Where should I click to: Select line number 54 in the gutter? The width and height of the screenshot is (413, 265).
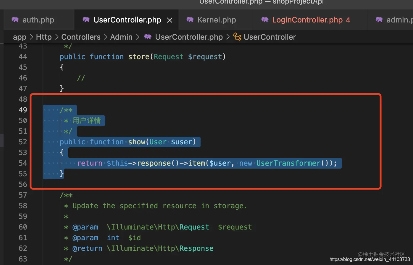pyautogui.click(x=23, y=163)
